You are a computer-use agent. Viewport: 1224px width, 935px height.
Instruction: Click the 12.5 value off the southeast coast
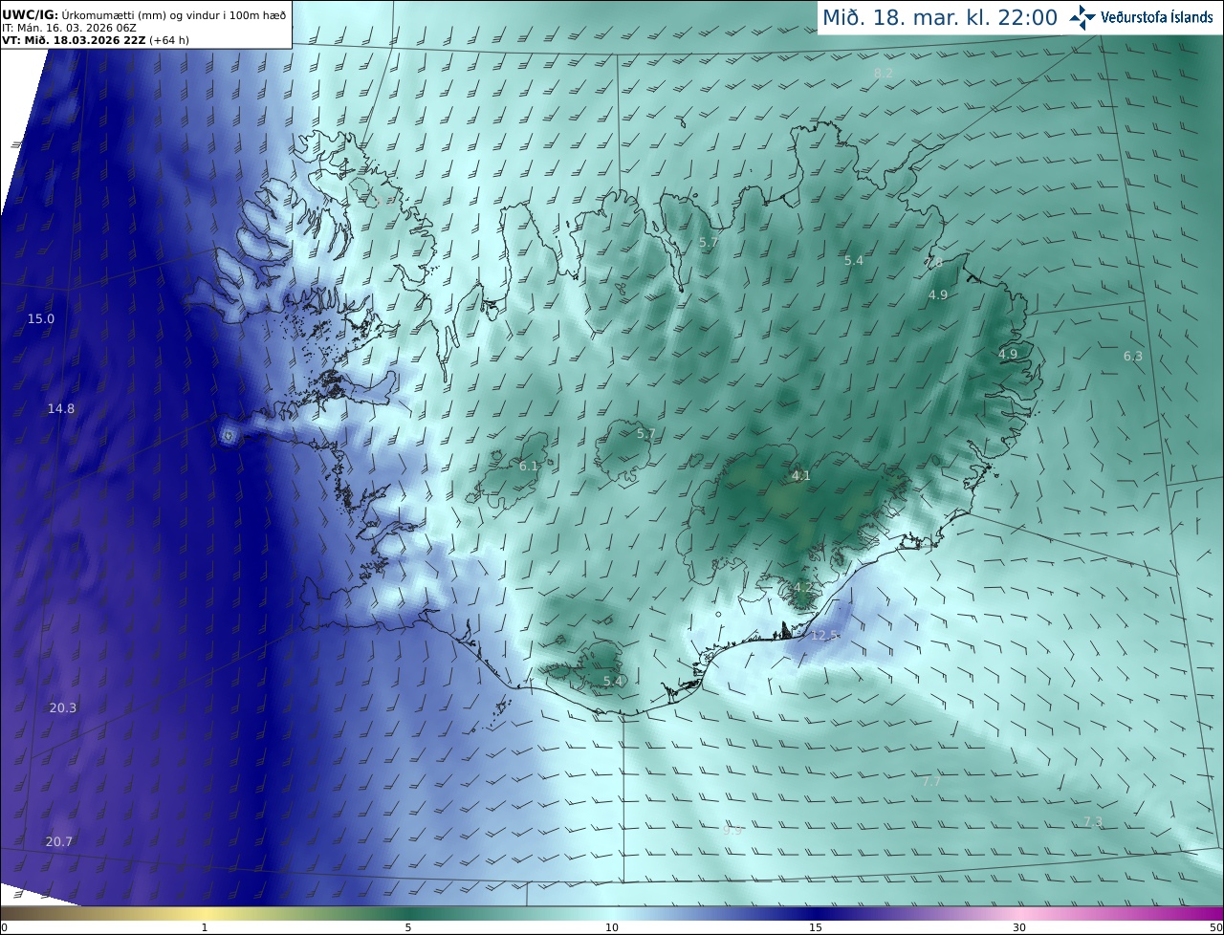click(x=824, y=636)
